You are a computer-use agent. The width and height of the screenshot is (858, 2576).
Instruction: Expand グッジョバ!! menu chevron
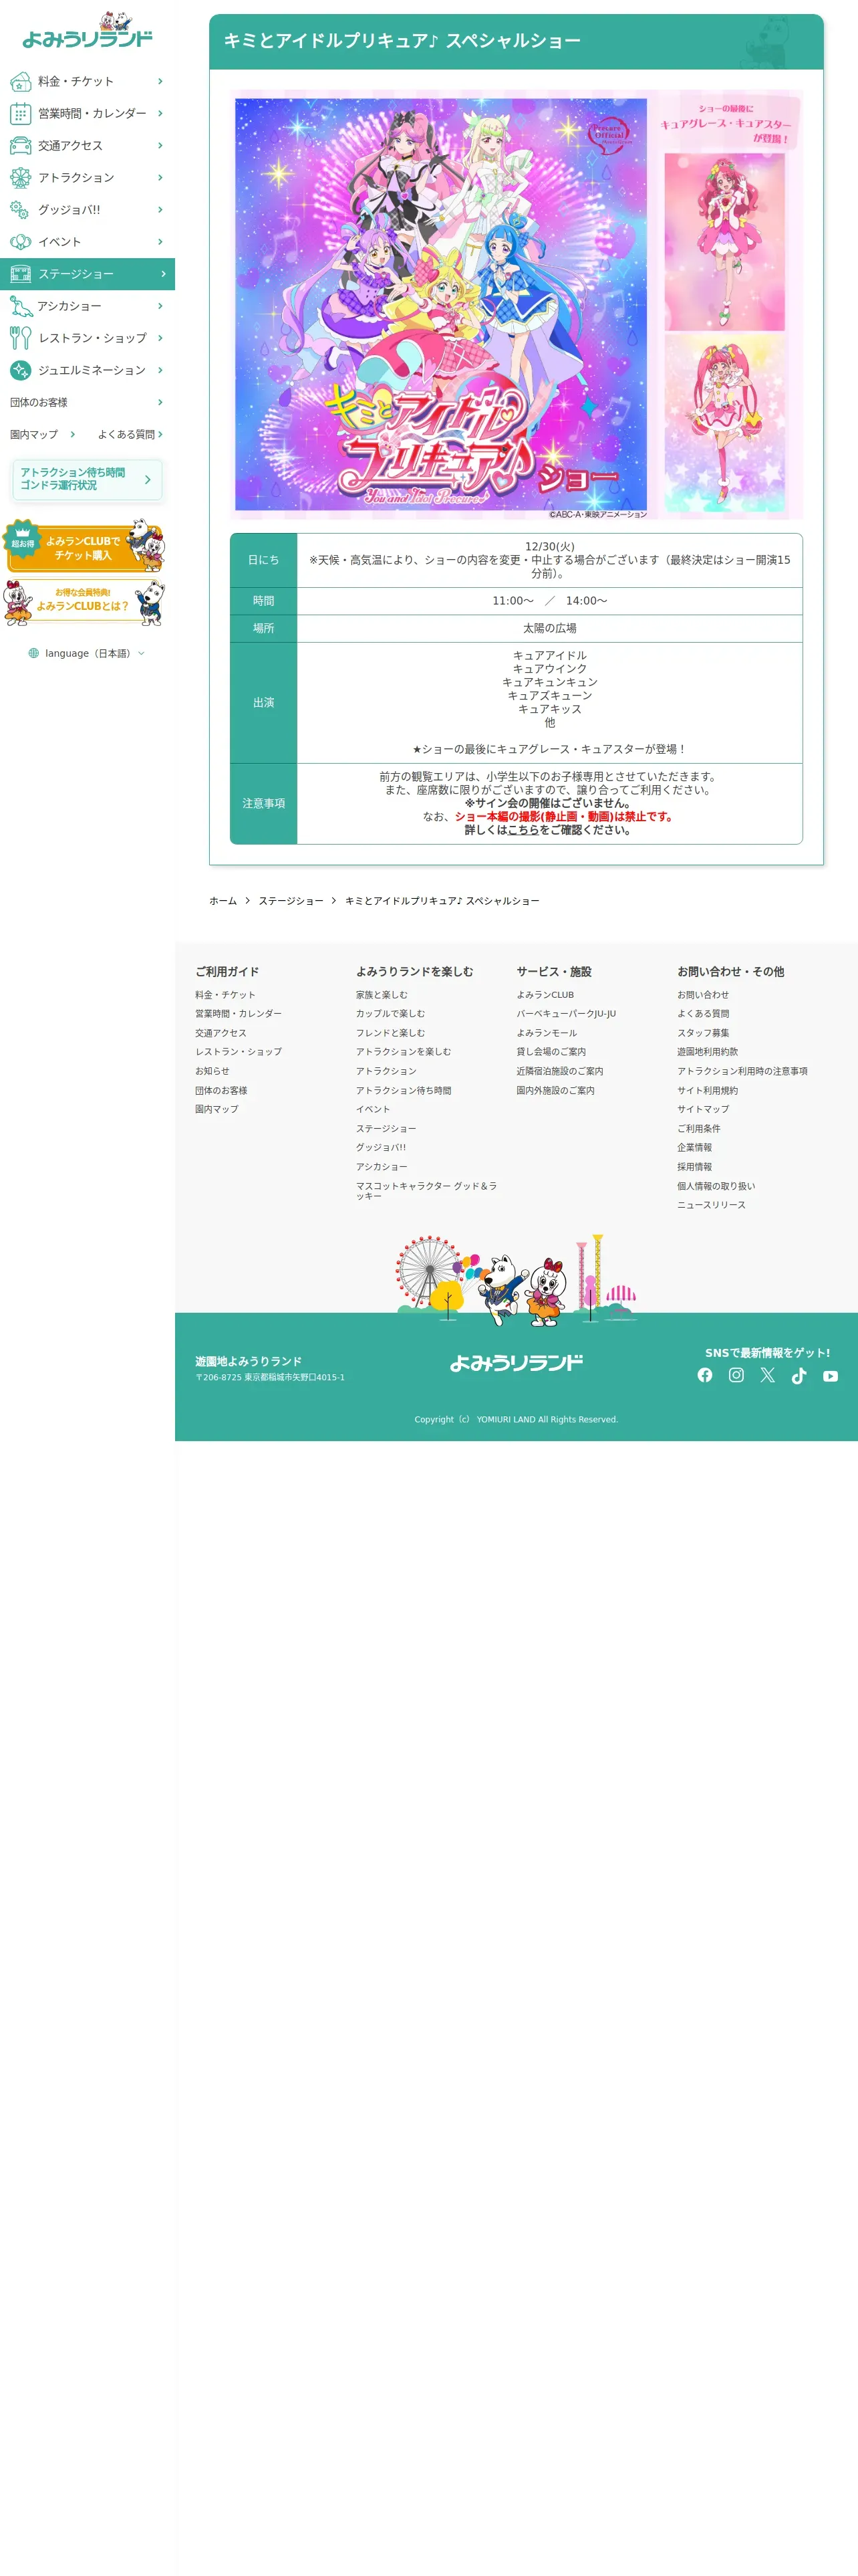160,210
